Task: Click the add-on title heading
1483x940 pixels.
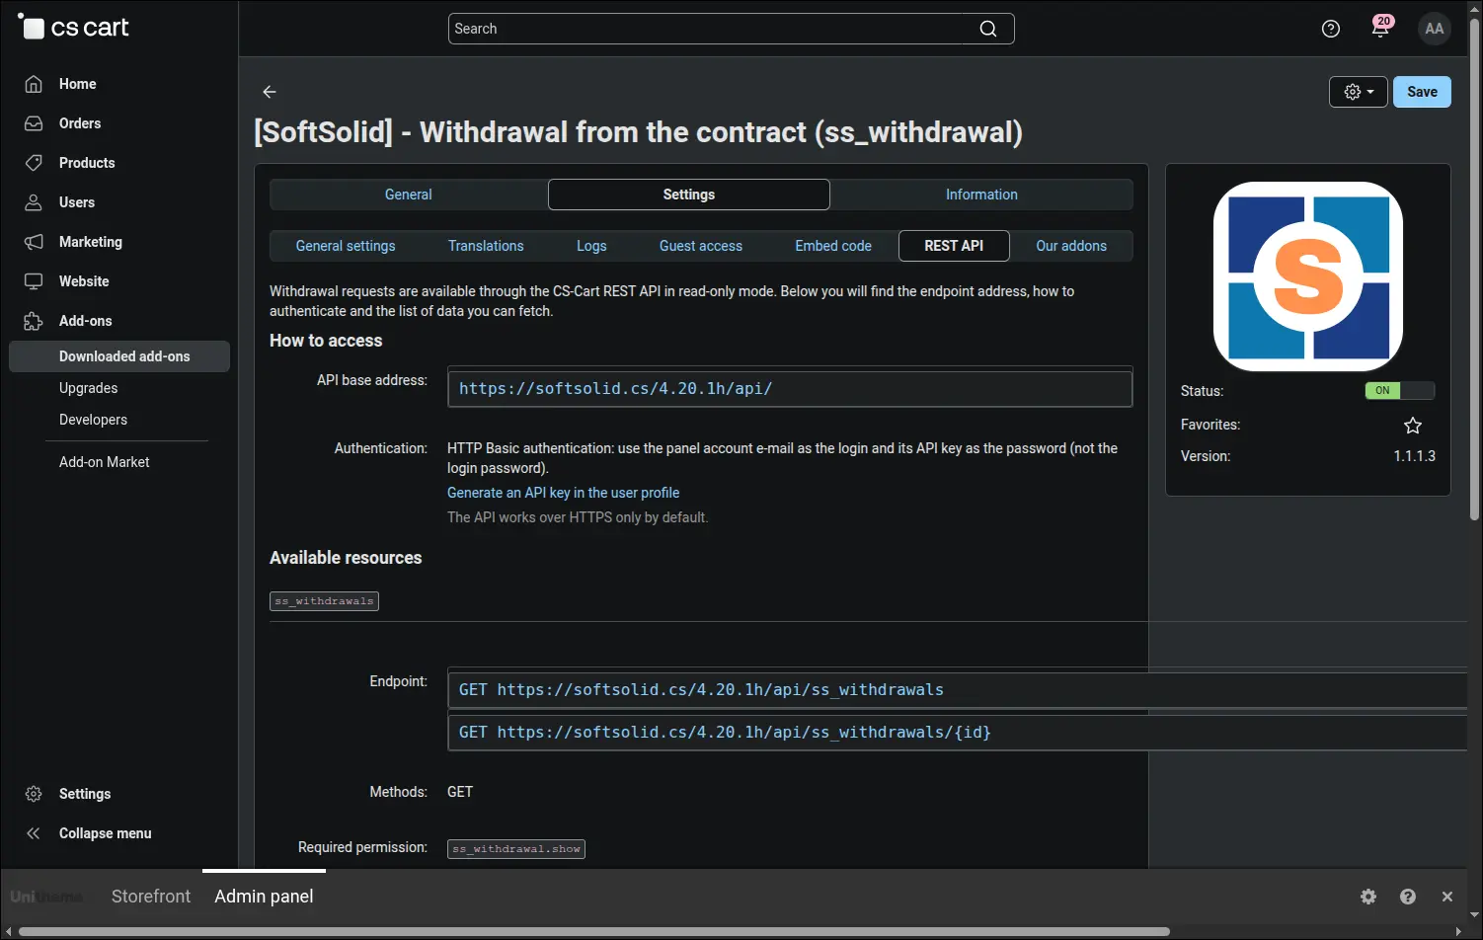Action: pyautogui.click(x=638, y=132)
